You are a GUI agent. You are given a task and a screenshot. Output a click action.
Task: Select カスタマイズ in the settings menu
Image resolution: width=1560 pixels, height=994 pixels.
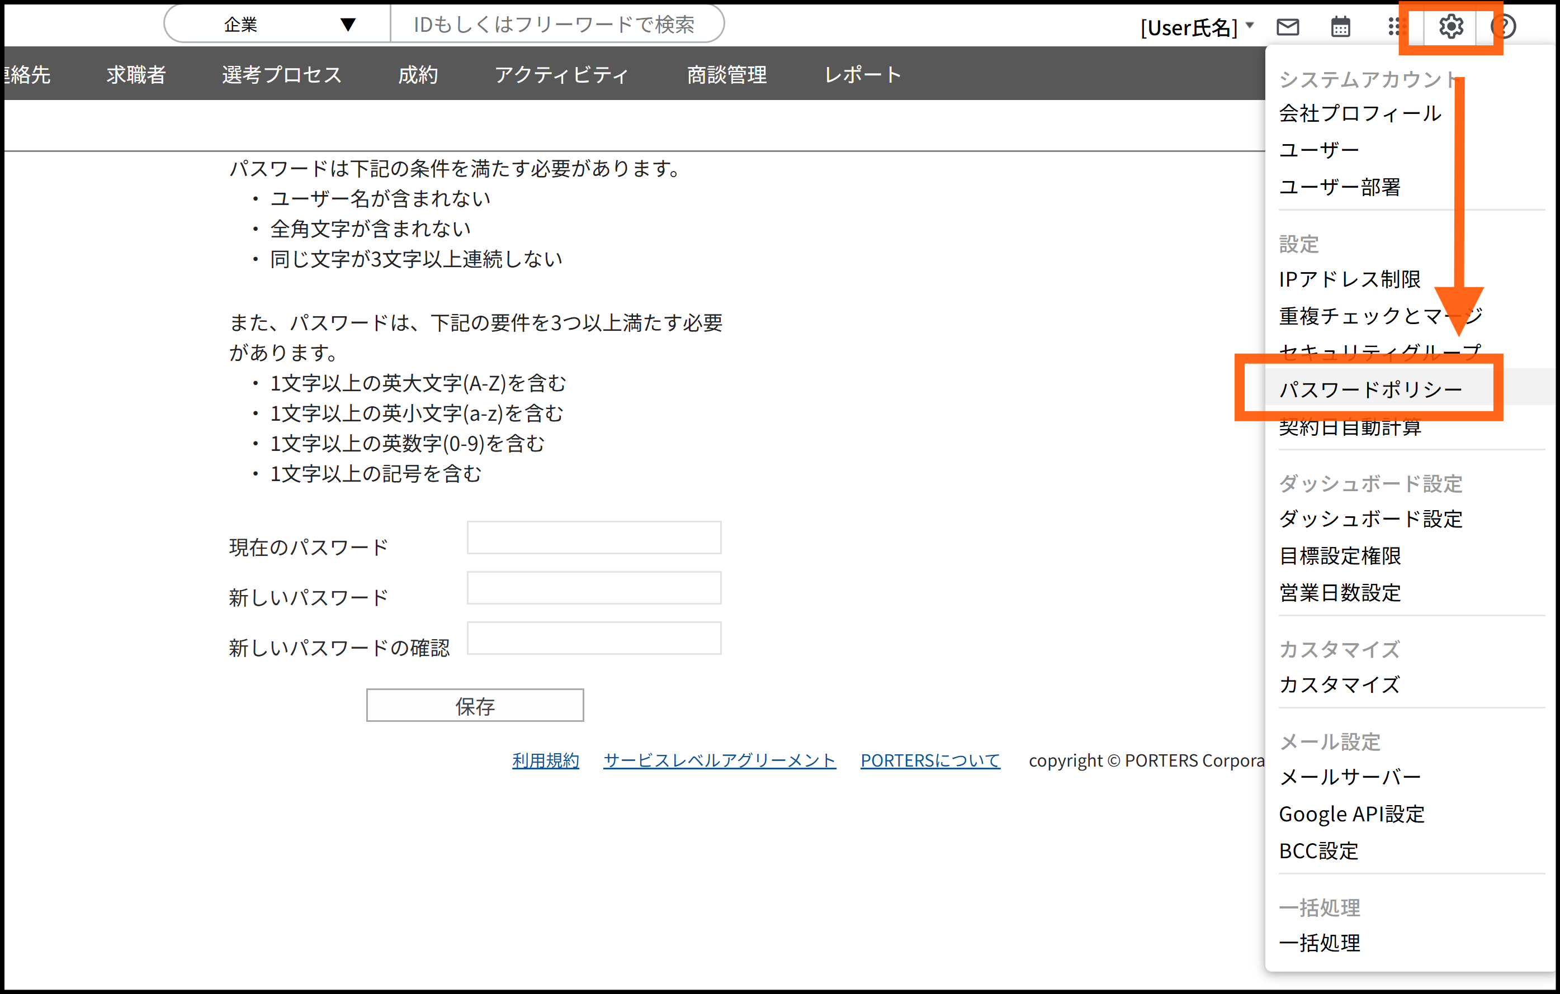pos(1340,685)
